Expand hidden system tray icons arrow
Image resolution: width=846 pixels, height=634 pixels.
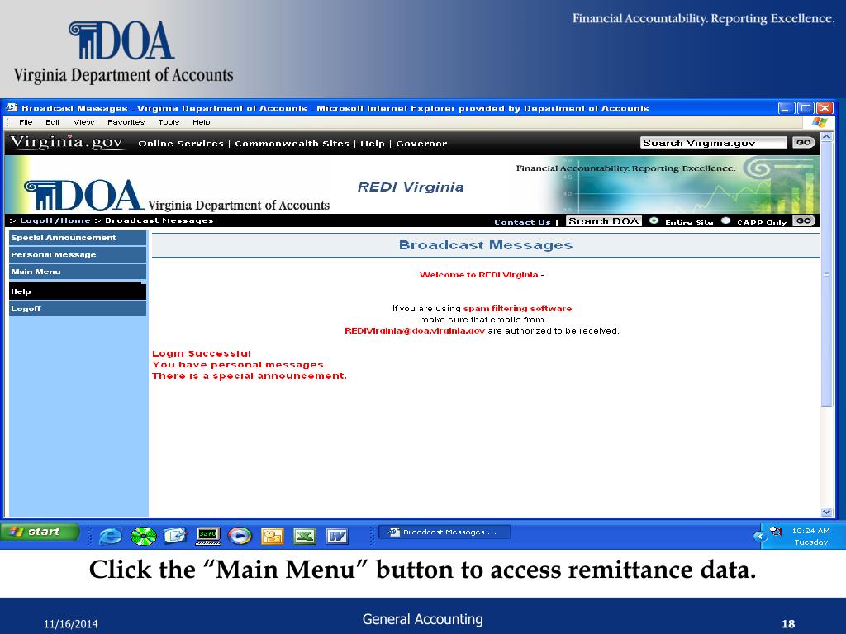pos(760,537)
